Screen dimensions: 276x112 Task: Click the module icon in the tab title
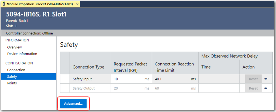[3, 4]
